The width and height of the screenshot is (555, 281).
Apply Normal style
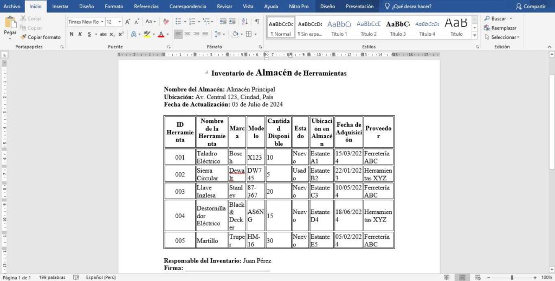pyautogui.click(x=281, y=28)
